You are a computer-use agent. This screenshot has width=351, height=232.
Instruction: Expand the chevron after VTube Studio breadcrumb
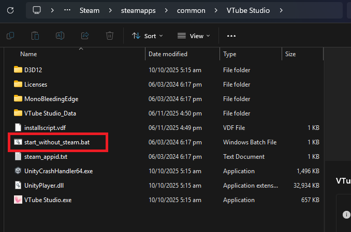tap(281, 10)
